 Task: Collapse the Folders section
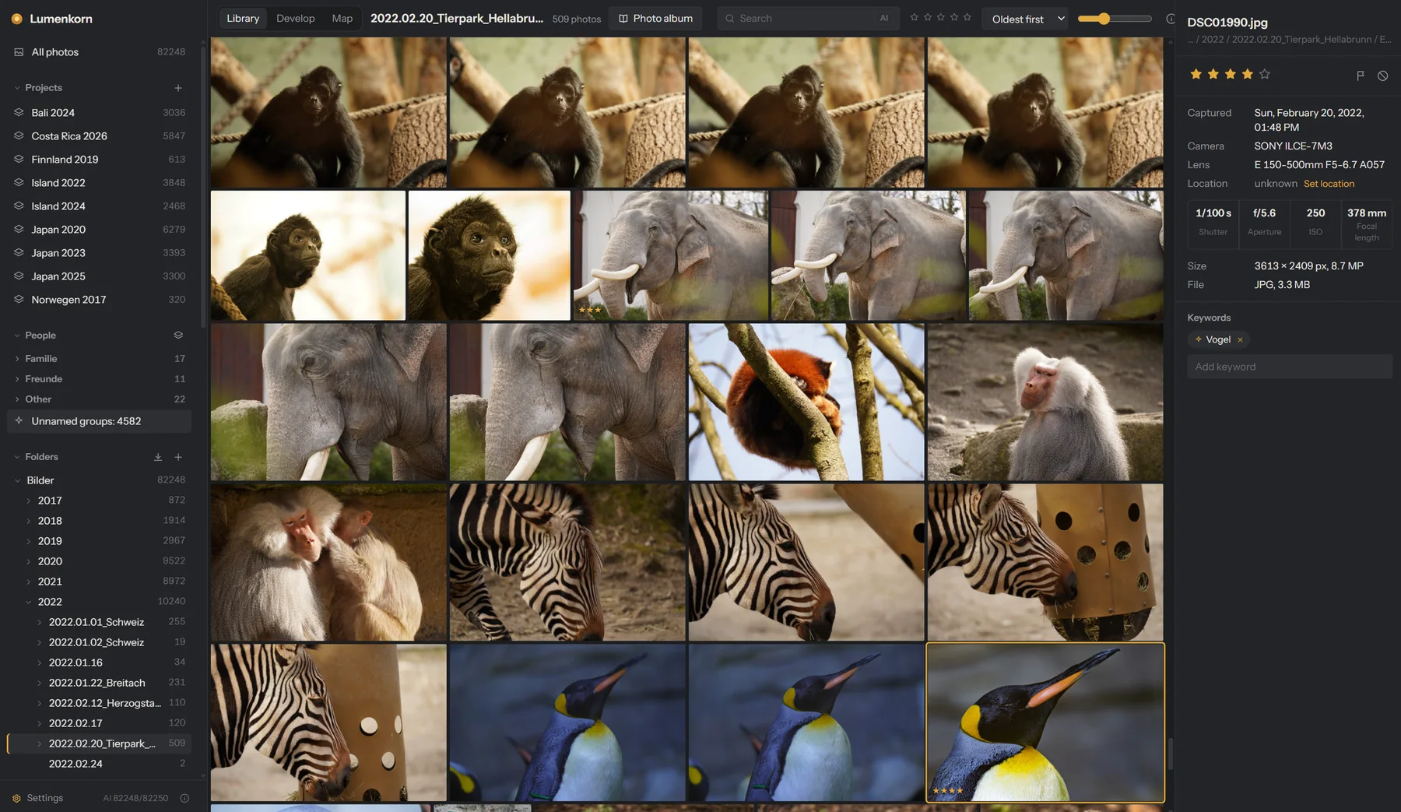17,457
